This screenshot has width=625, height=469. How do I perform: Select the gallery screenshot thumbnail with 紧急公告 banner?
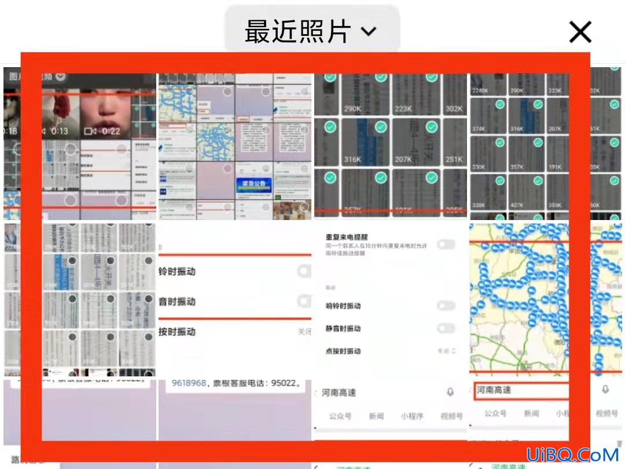235,144
